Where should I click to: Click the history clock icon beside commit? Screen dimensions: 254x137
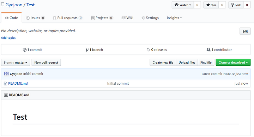[x=25, y=50]
